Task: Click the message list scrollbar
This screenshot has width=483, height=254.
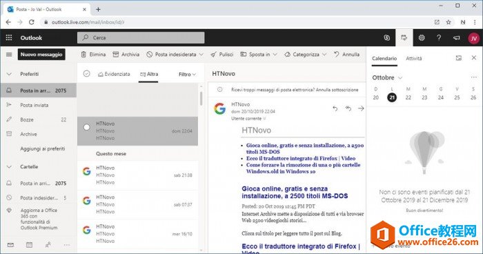Action: pos(201,99)
